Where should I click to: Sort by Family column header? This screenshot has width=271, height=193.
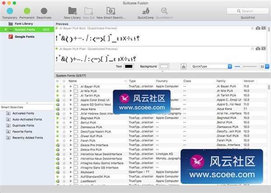229,81
